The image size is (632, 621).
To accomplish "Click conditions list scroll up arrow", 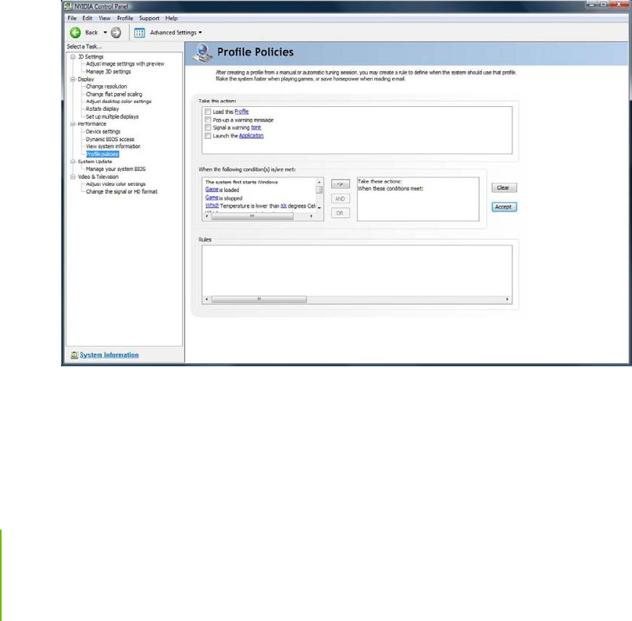I will pyautogui.click(x=320, y=182).
